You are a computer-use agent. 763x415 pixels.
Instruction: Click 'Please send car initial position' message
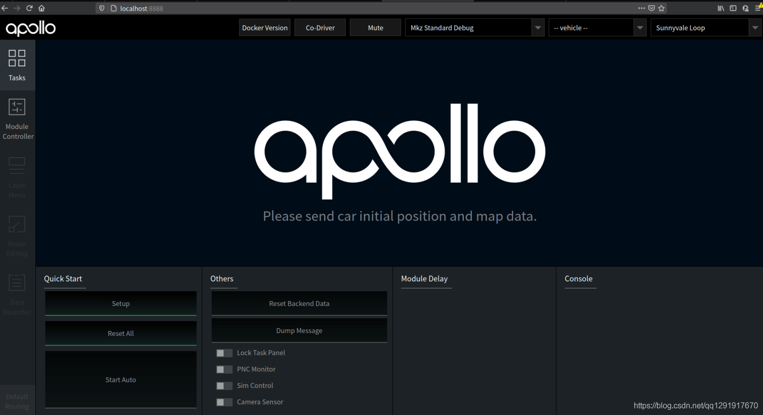tap(399, 216)
